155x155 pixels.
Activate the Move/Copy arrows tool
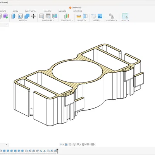click(33, 16)
